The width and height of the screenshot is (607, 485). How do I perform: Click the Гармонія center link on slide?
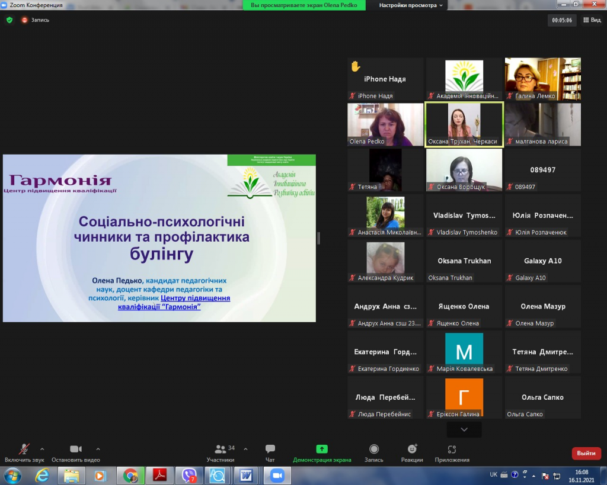(174, 303)
